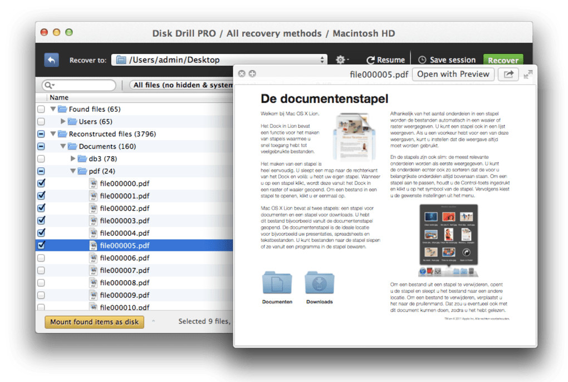
Task: Toggle checkbox for Reconstructed files (3796)
Action: click(x=41, y=134)
